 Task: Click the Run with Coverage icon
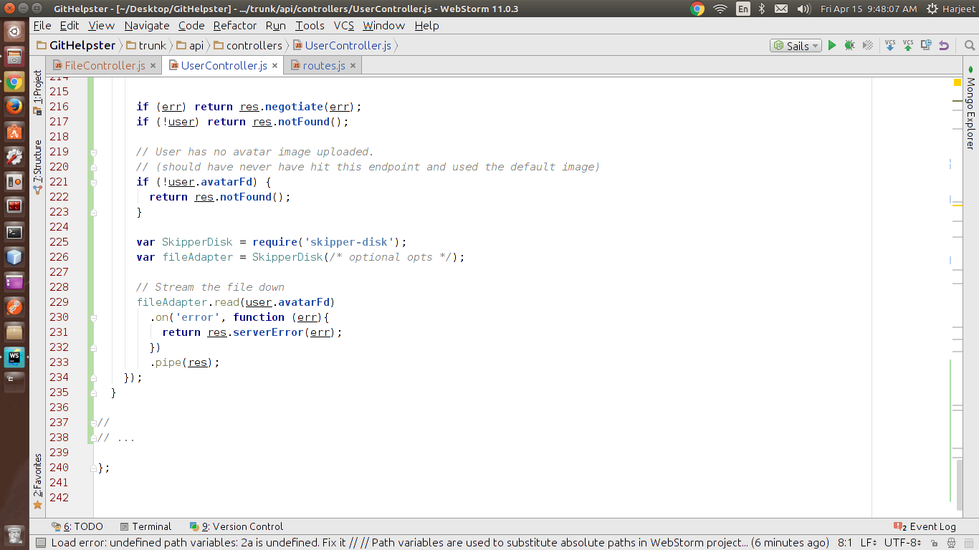868,45
